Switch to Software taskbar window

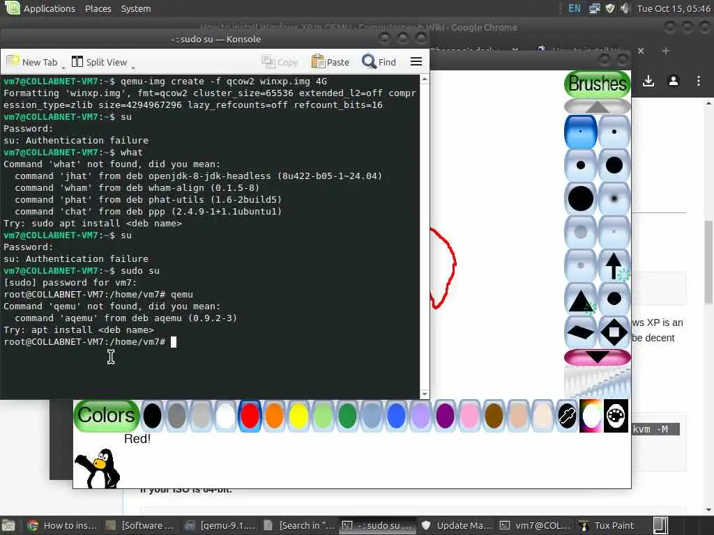point(139,525)
